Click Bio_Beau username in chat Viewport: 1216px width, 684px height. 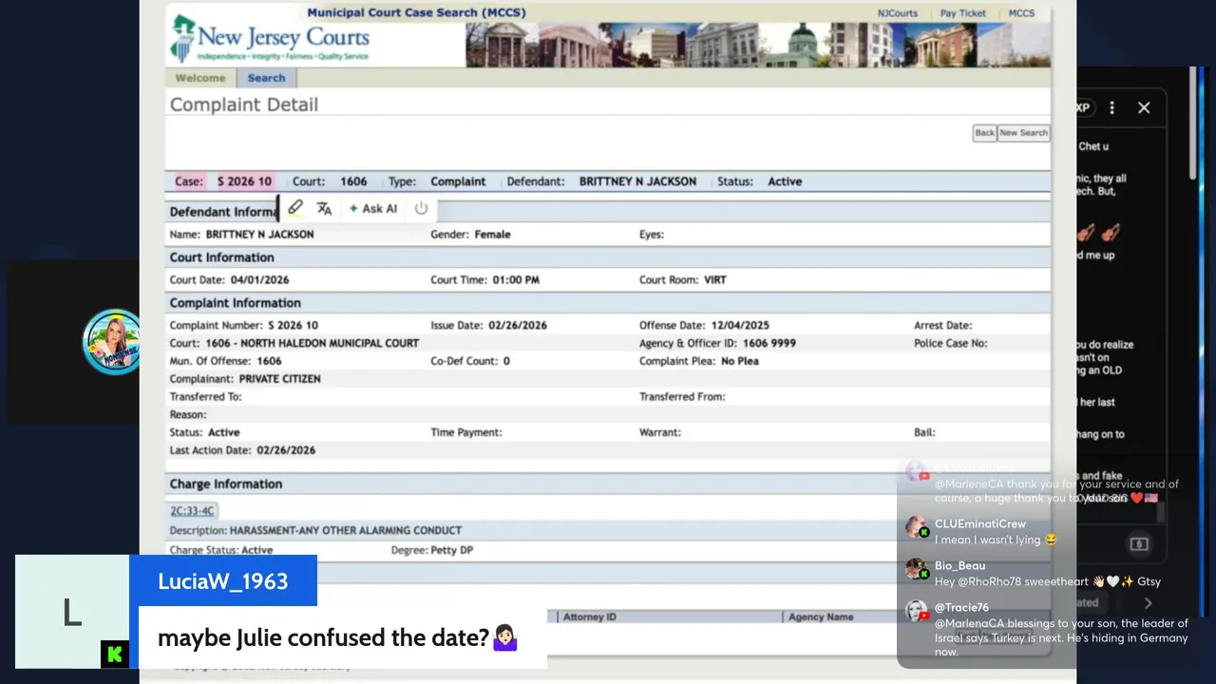959,565
